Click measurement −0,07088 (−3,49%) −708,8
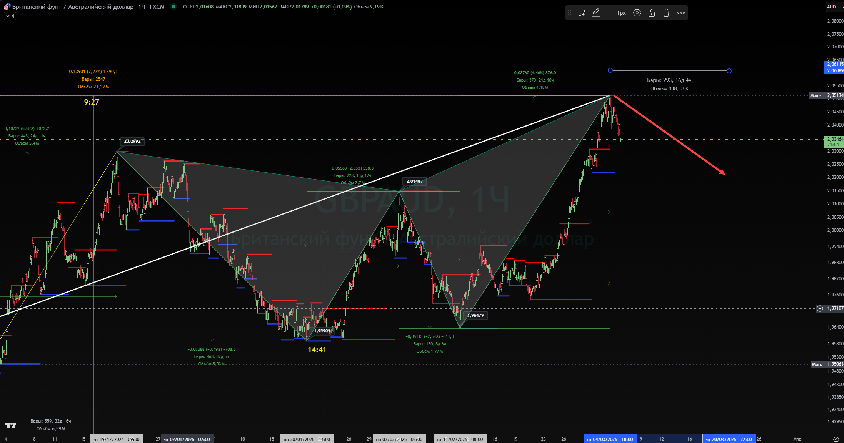Viewport: 844px width, 443px height. coord(212,349)
